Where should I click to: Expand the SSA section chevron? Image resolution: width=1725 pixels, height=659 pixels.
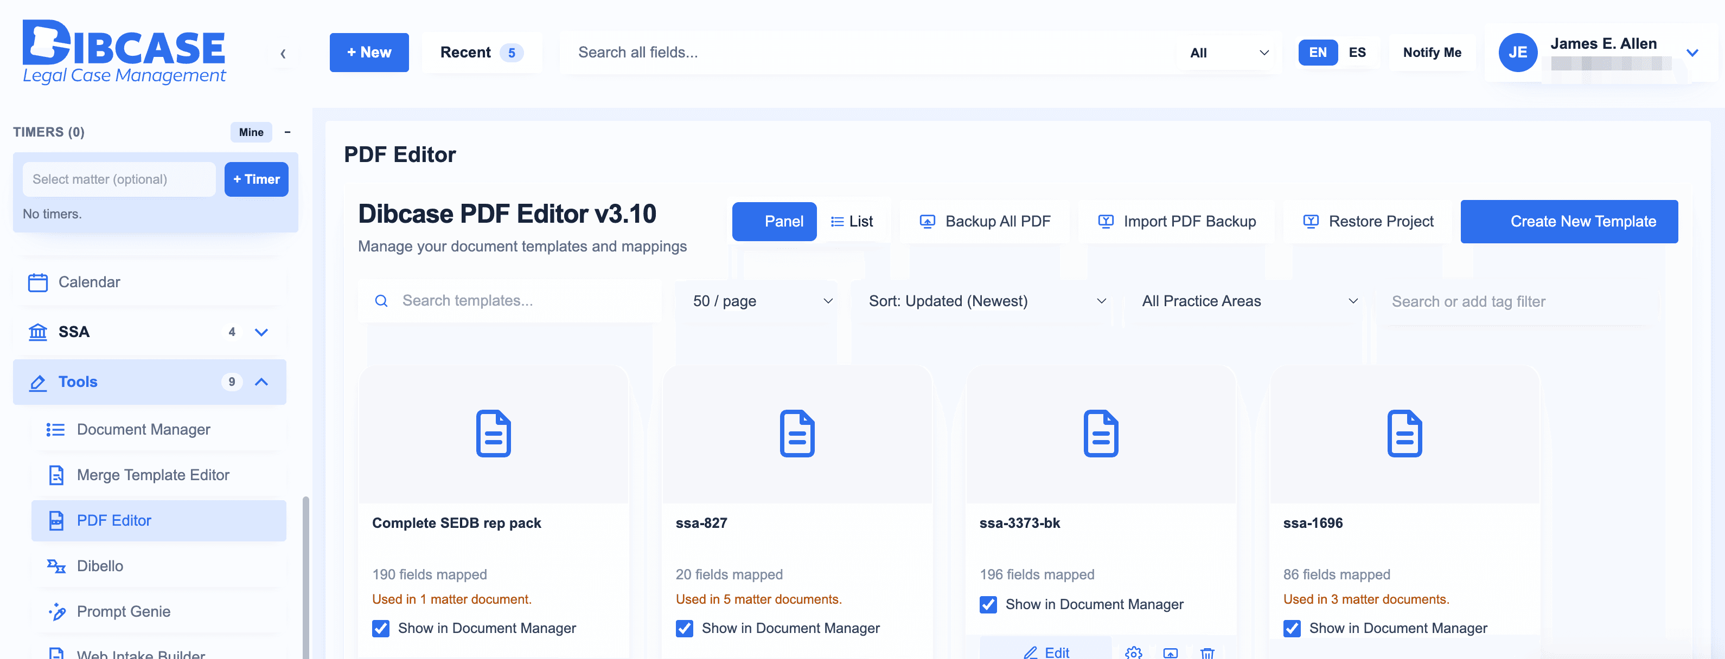pos(261,332)
